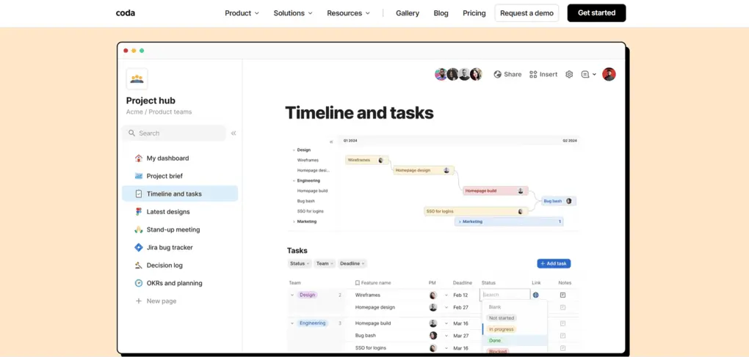Viewport: 749px width, 357px height.
Task: Collapse Engineering group in timeline labels
Action: click(294, 181)
